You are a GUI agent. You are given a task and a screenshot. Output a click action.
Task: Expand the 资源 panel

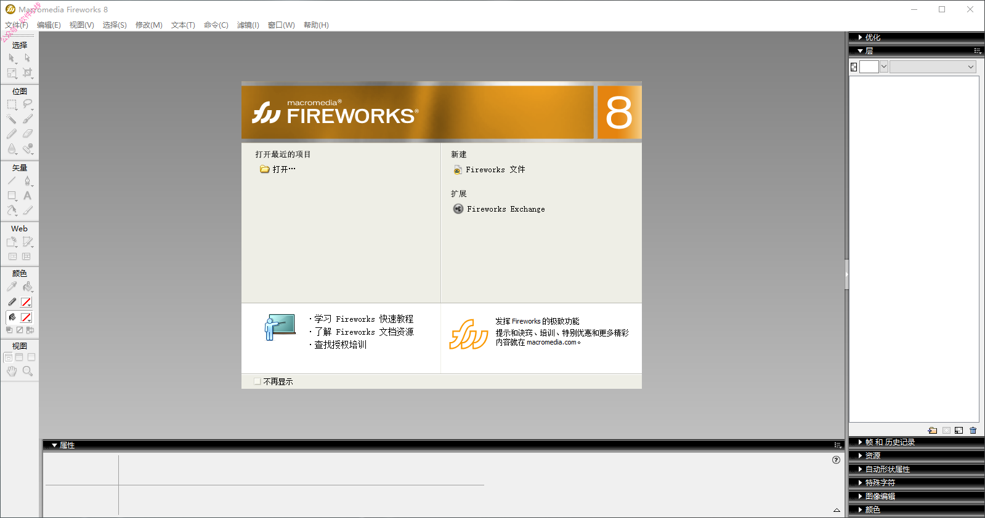pyautogui.click(x=860, y=456)
